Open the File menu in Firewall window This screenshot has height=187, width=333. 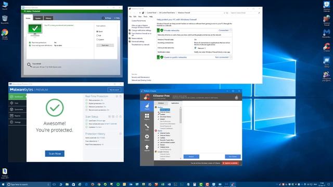(x=131, y=17)
